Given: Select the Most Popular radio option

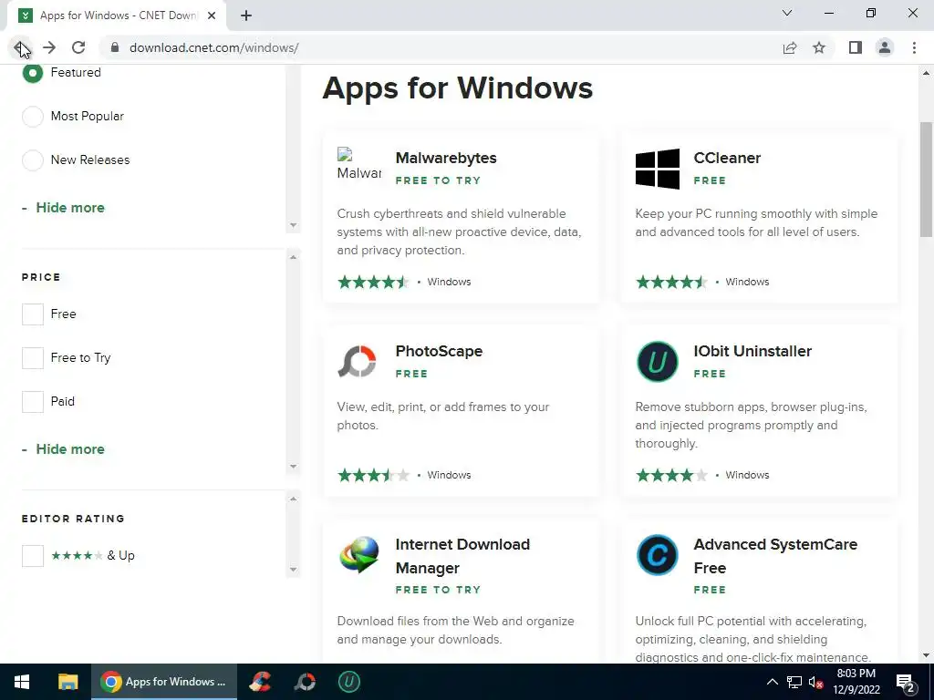Looking at the screenshot, I should [32, 116].
